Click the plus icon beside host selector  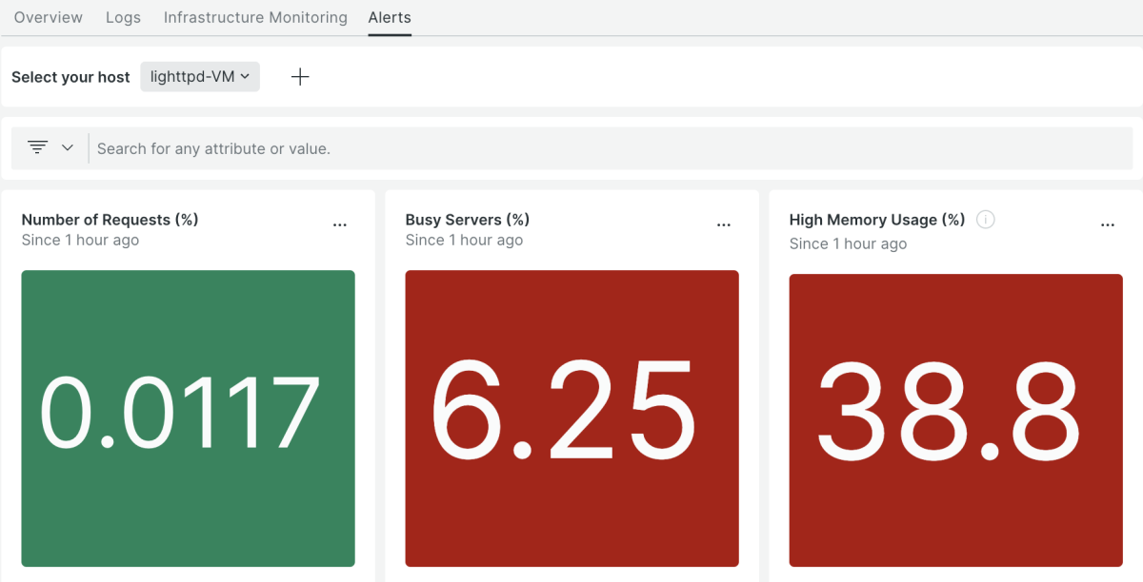(300, 77)
